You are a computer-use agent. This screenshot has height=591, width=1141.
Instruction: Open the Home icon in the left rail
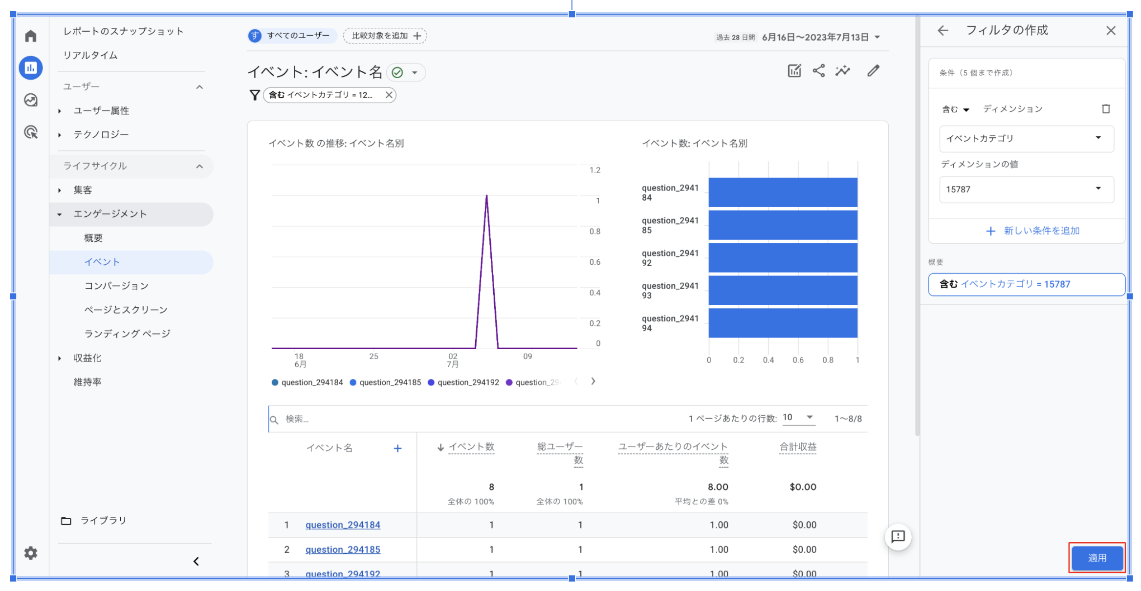point(31,36)
